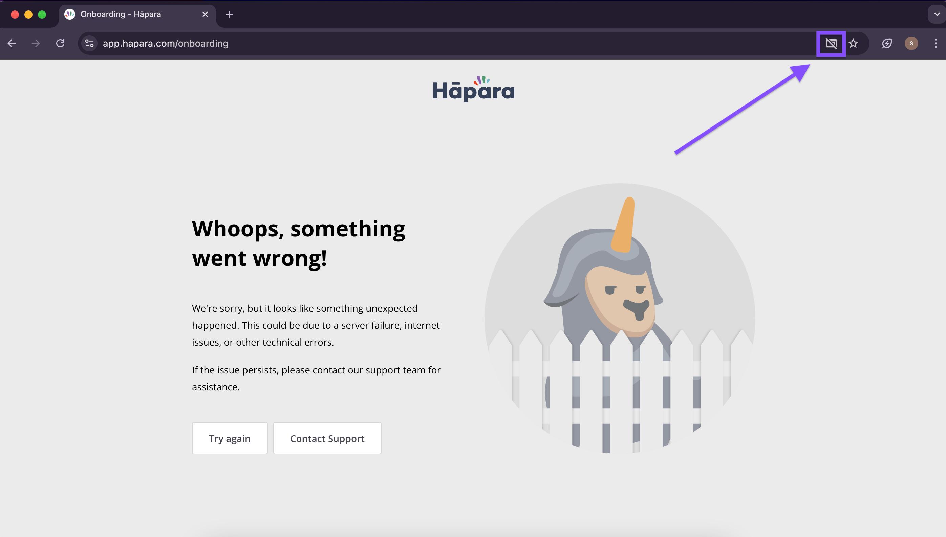Bookmark this page with the star
Screen dimensions: 946x537
(853, 44)
